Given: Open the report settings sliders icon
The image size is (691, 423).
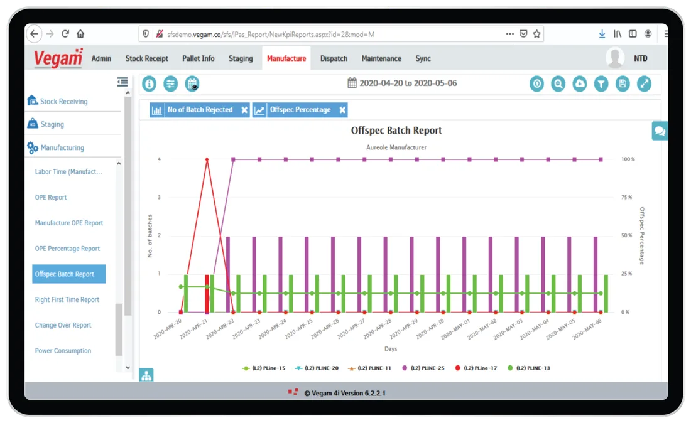Looking at the screenshot, I should click(x=170, y=83).
